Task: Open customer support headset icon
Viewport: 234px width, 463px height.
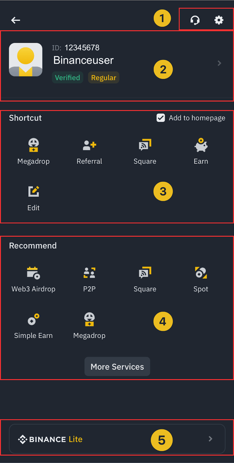Action: click(x=195, y=20)
